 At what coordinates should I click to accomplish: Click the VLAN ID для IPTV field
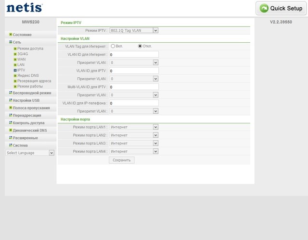tap(134, 71)
